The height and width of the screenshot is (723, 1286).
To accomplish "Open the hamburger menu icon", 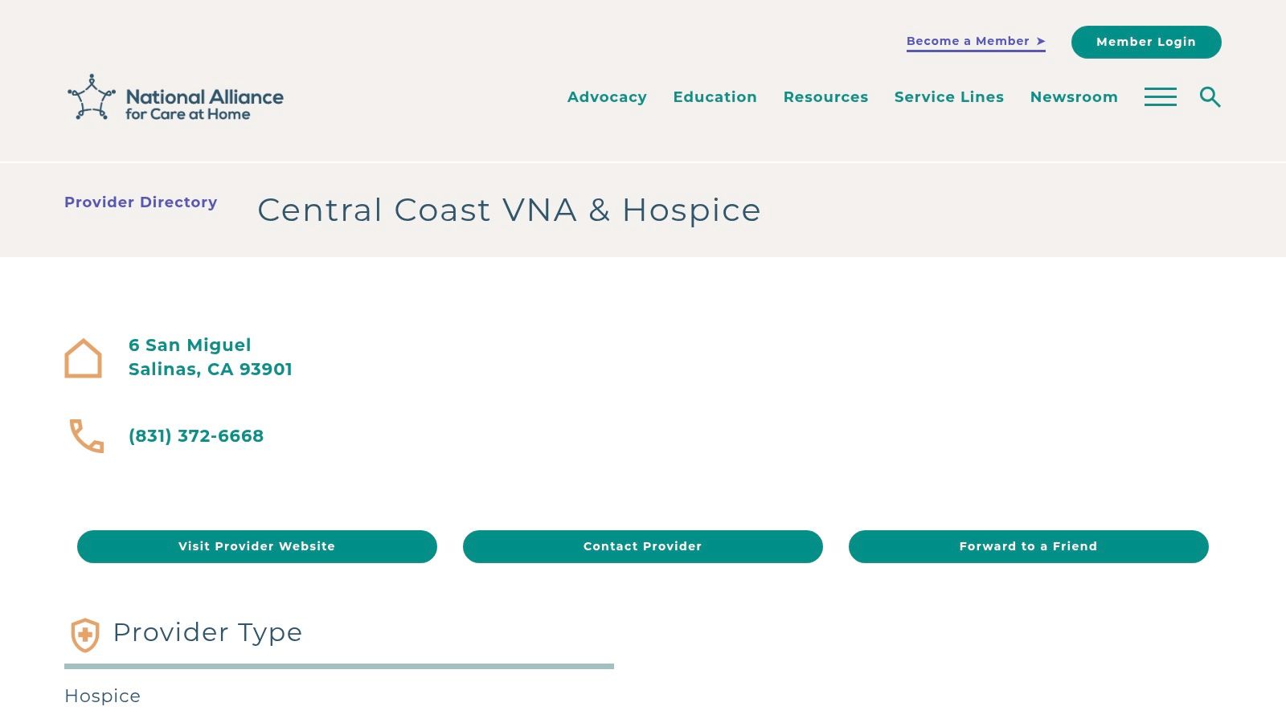I will pos(1160,96).
